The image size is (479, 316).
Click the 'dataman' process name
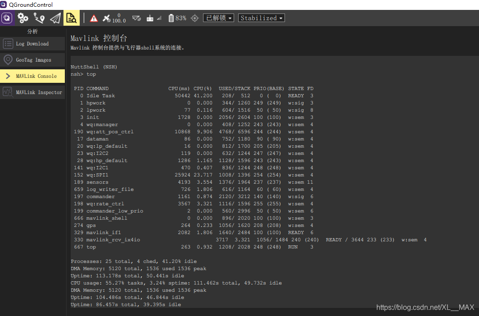[x=97, y=139]
